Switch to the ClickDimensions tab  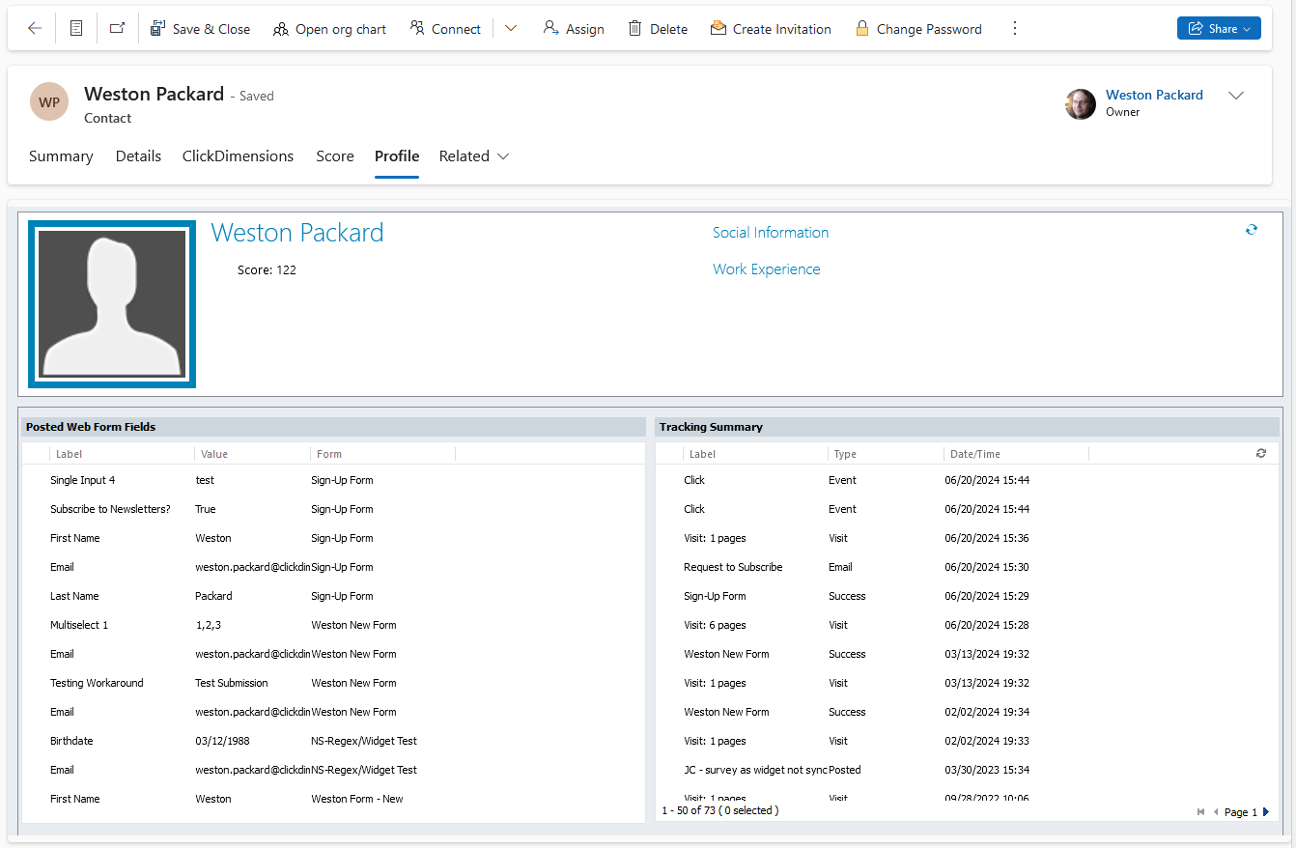point(238,155)
